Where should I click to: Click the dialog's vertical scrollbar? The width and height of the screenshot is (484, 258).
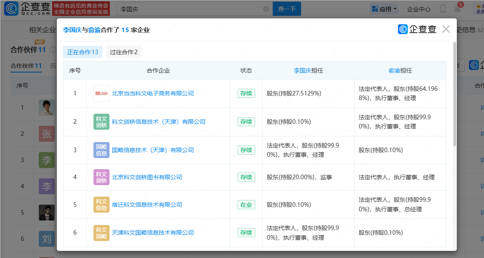[454, 94]
